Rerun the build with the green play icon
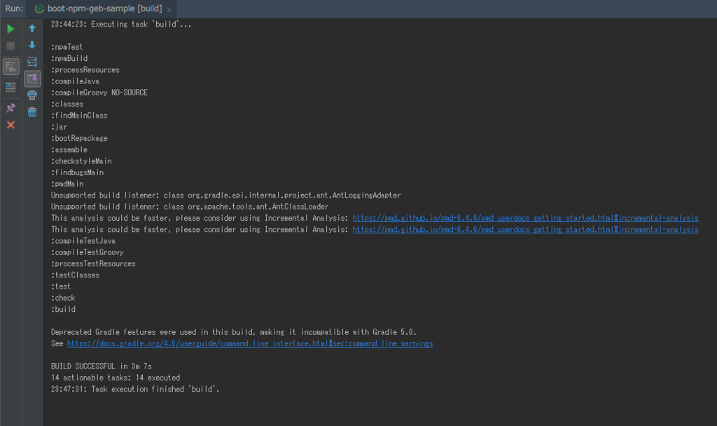This screenshot has height=426, width=717. click(x=11, y=29)
